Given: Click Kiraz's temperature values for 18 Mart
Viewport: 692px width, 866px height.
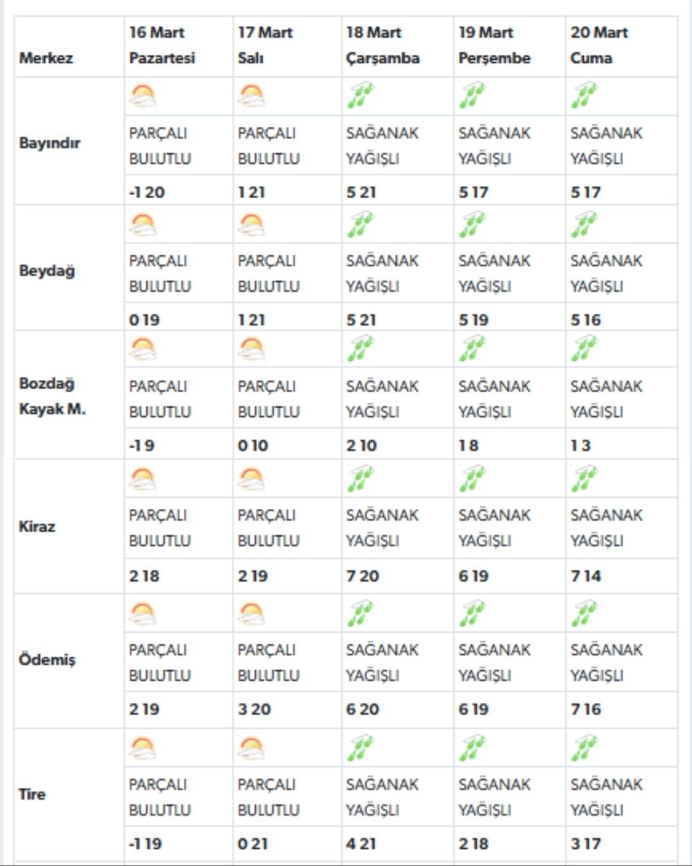Looking at the screenshot, I should [x=363, y=576].
